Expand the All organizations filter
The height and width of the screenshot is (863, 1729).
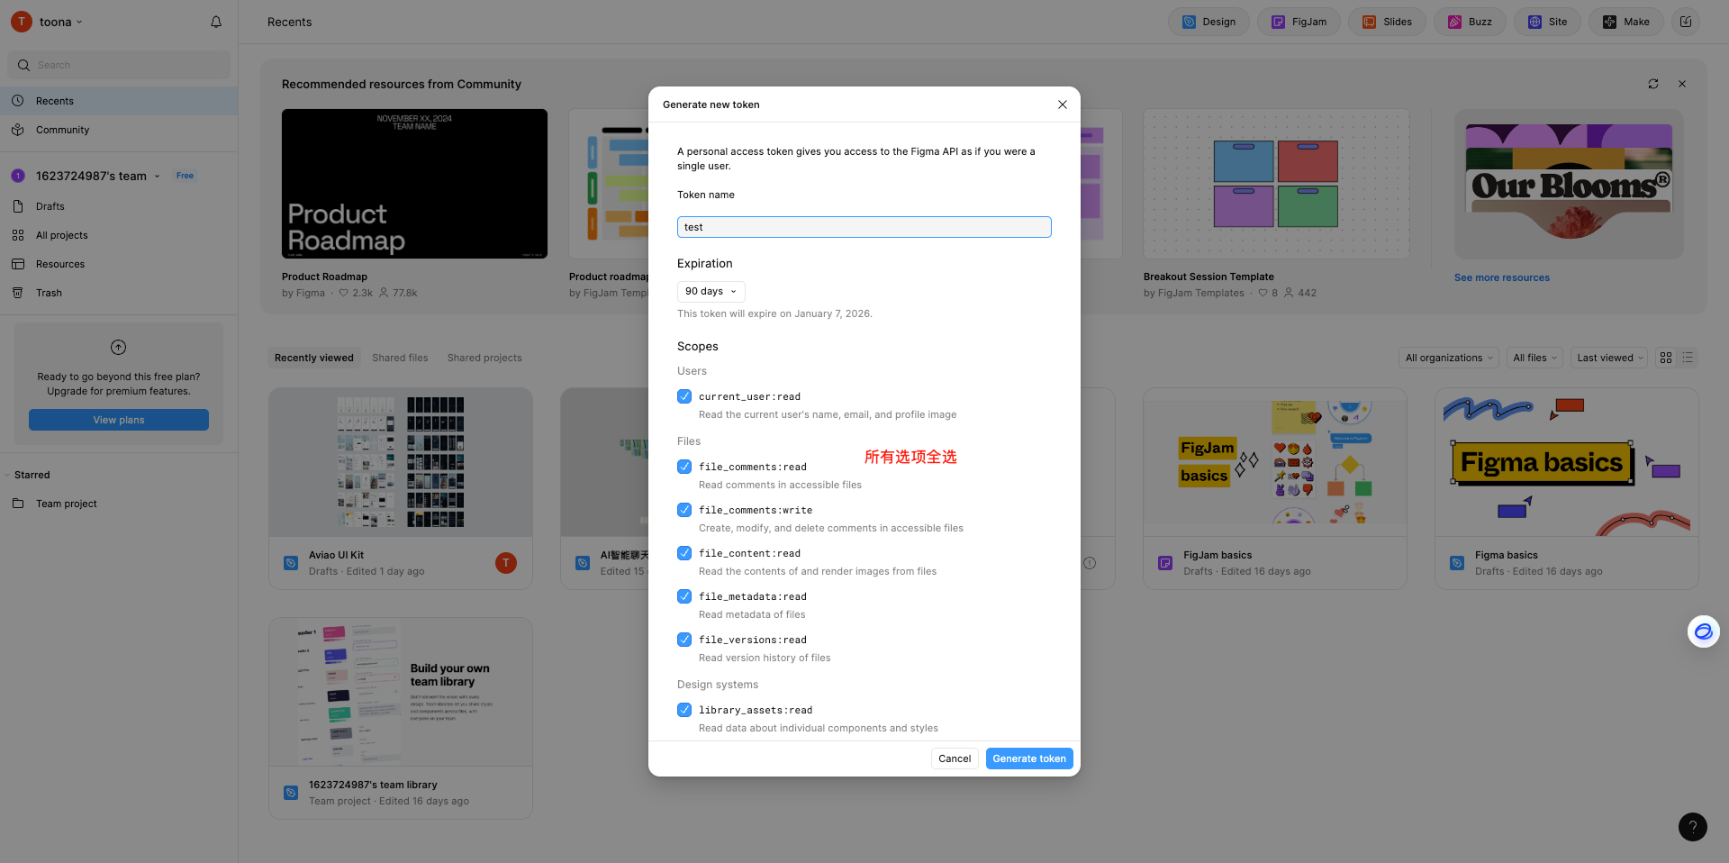tap(1448, 358)
